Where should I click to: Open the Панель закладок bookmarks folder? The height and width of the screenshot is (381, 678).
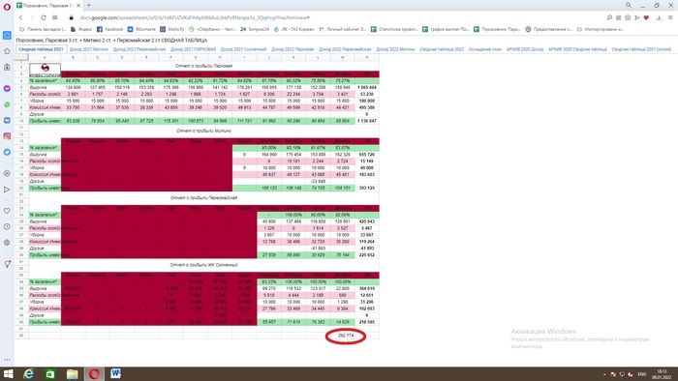pyautogui.click(x=43, y=29)
